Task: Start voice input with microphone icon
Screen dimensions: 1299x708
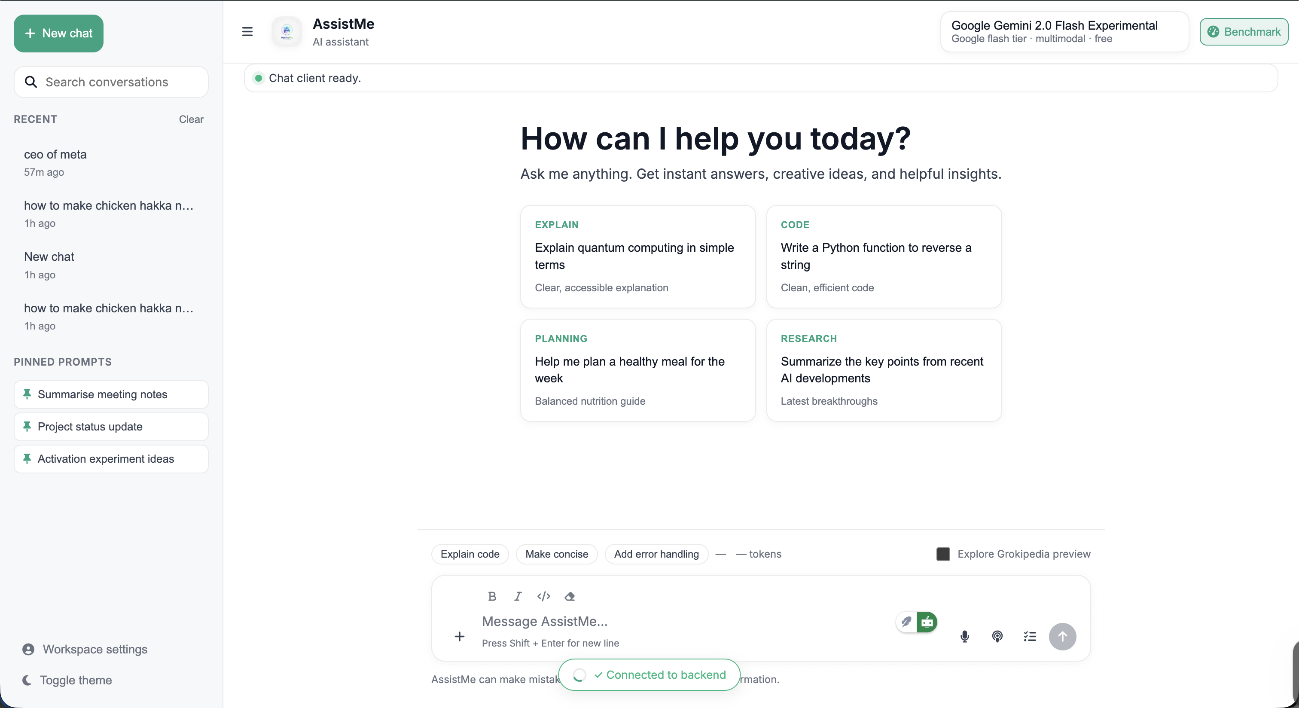Action: (x=964, y=636)
